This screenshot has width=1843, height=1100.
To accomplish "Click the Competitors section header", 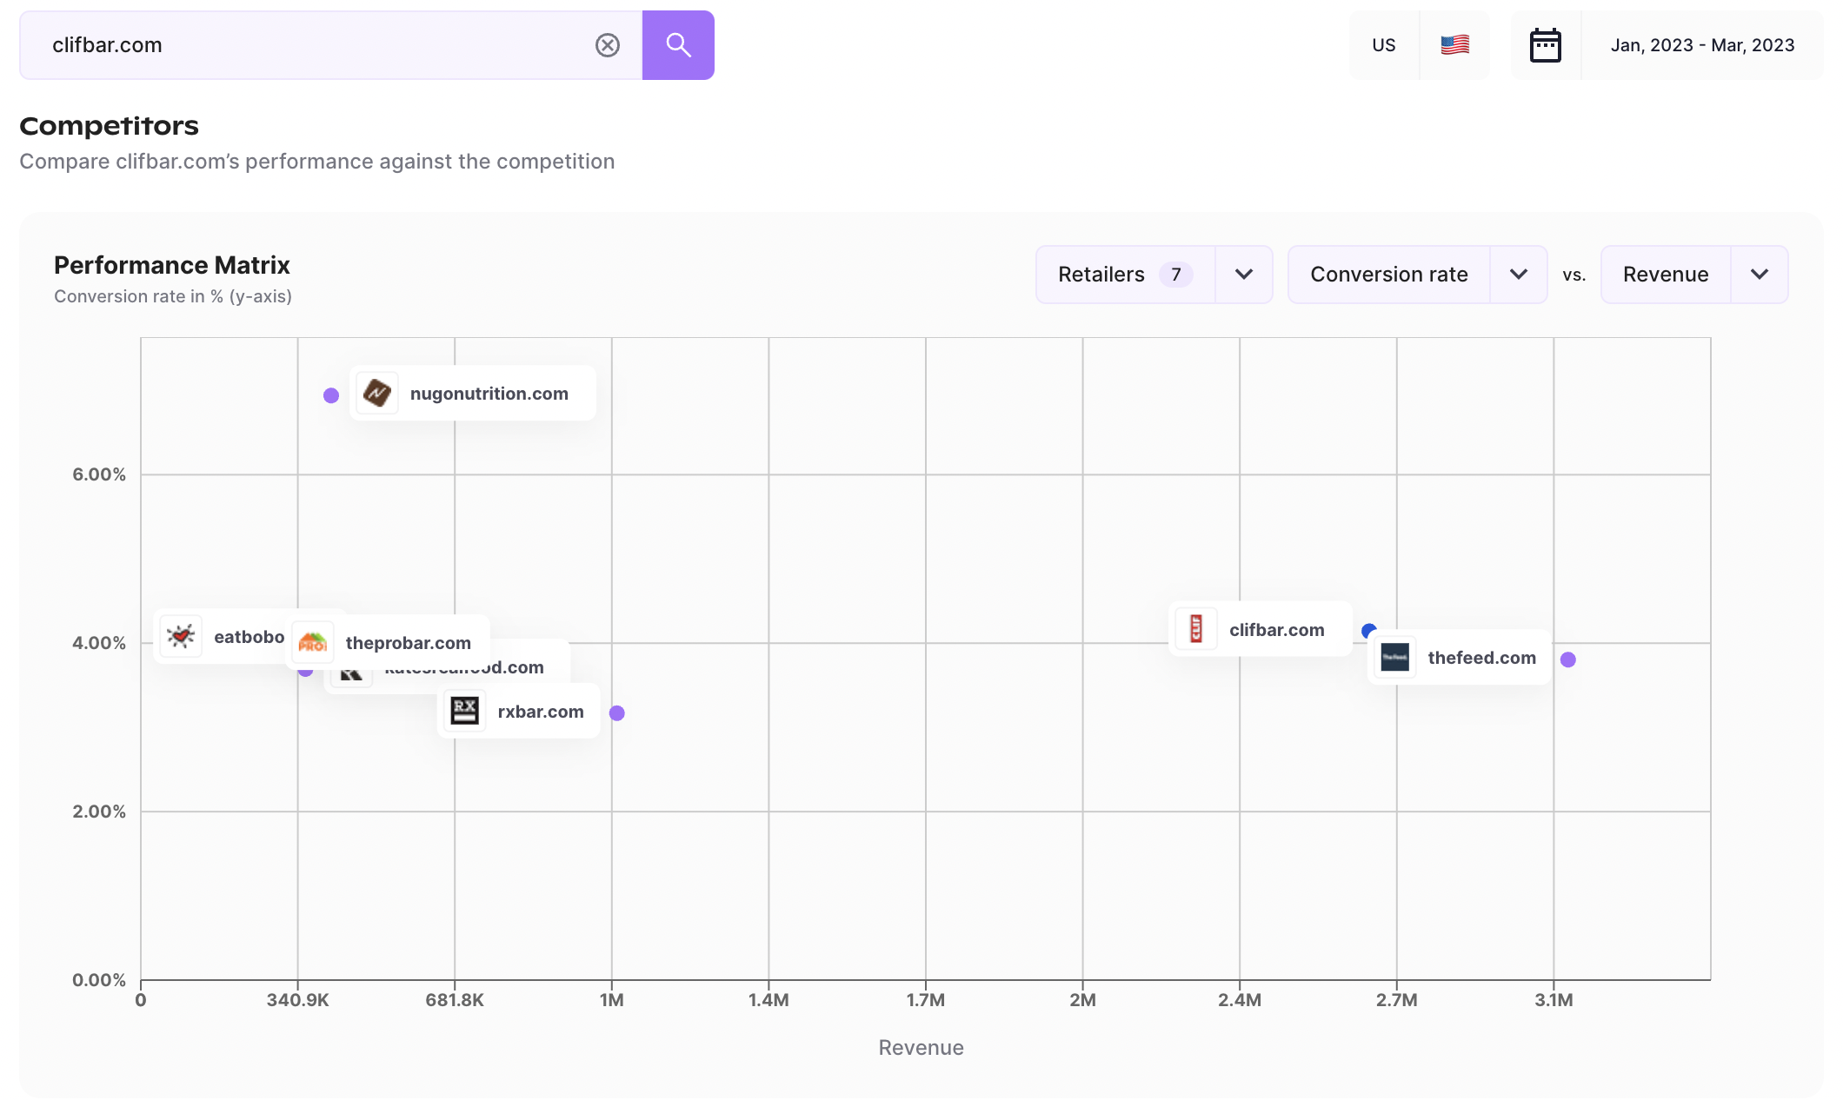I will [x=109, y=127].
